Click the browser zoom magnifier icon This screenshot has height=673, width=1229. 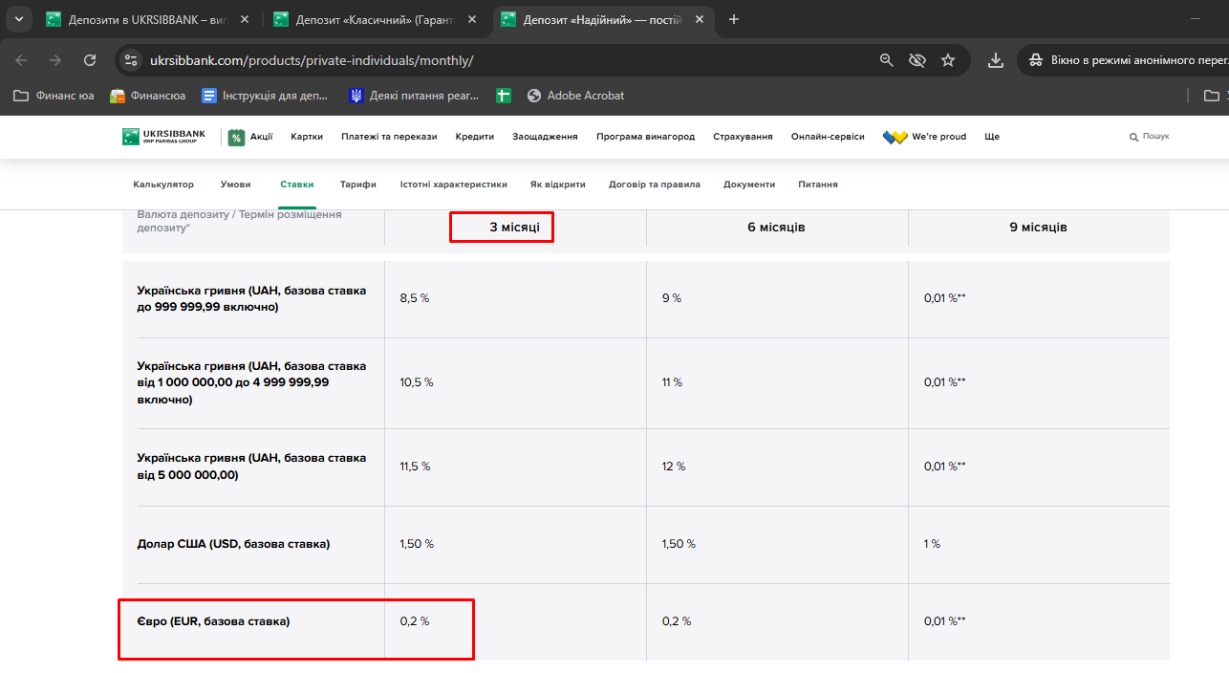coord(887,60)
